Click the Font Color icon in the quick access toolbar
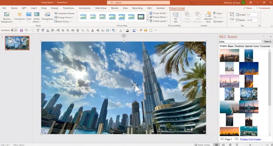The image size is (273, 146). click(x=121, y=30)
